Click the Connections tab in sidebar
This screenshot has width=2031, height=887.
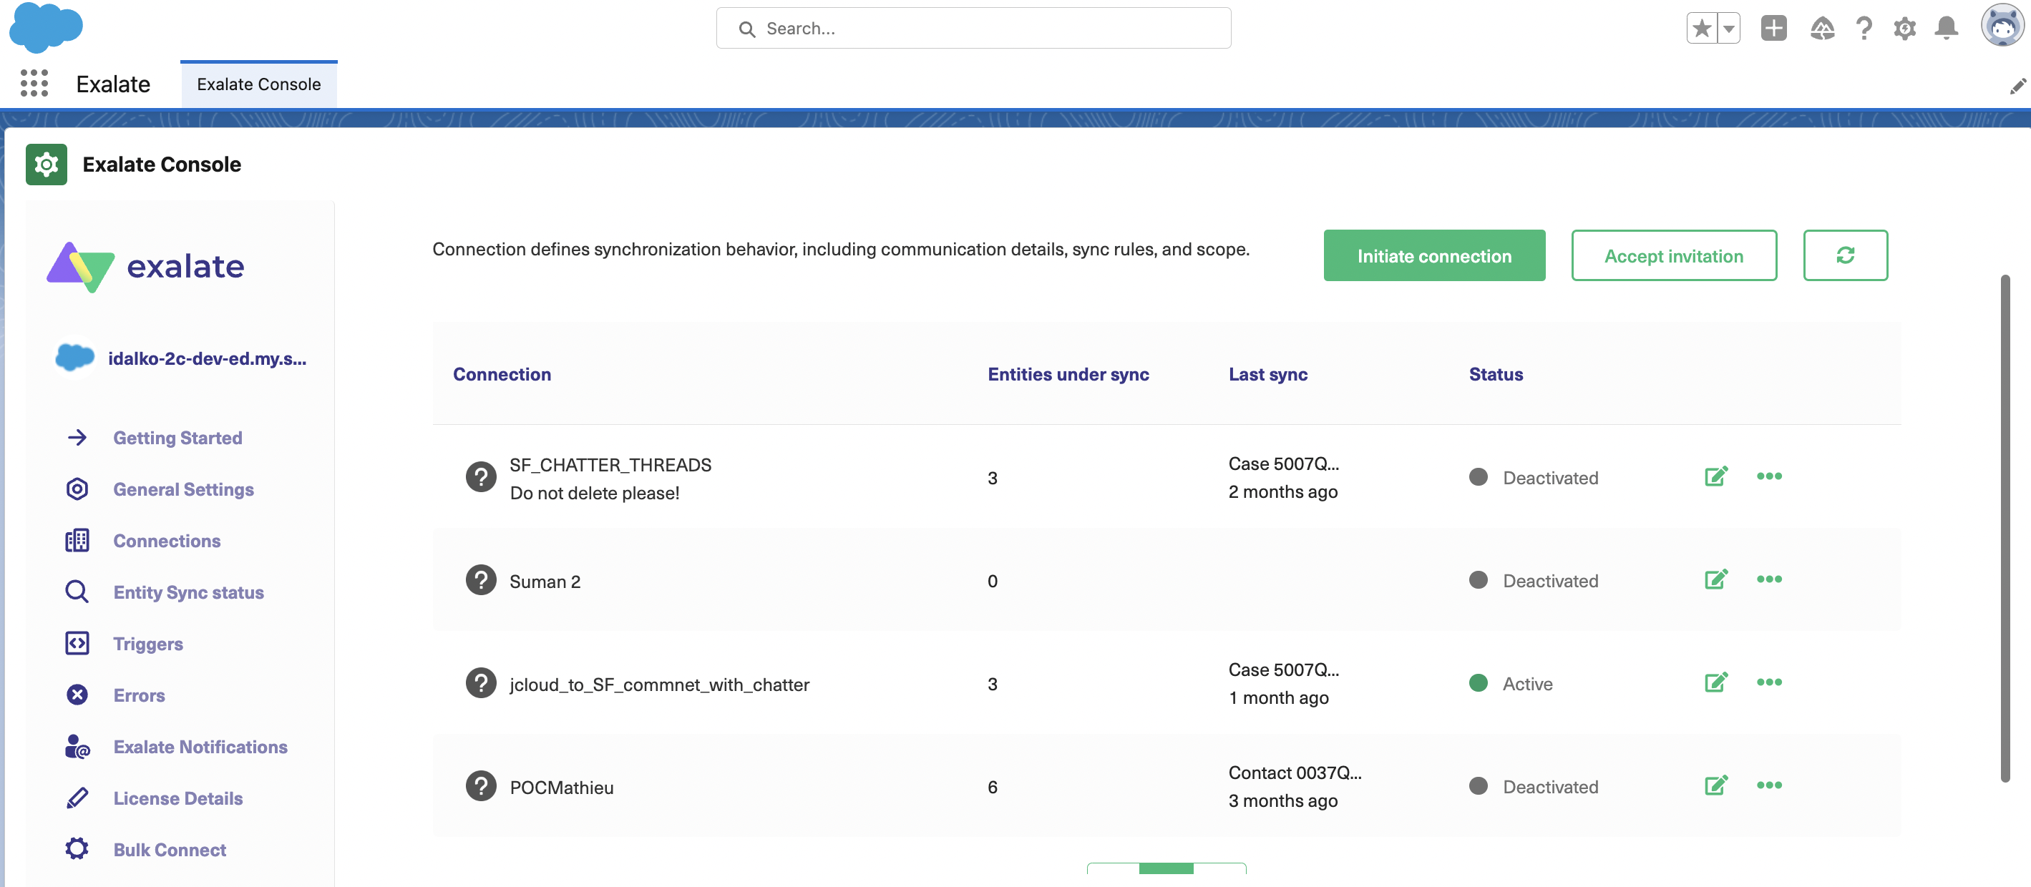click(x=167, y=539)
